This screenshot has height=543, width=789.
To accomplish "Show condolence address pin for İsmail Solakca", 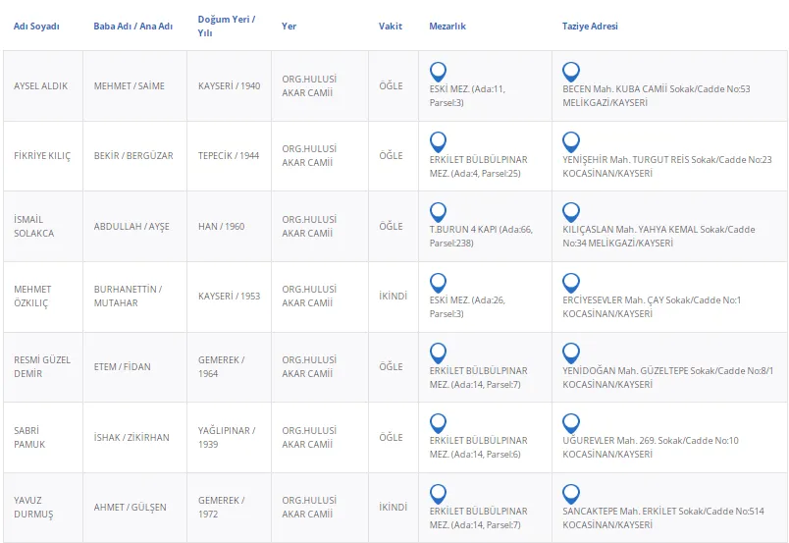I will (x=570, y=212).
